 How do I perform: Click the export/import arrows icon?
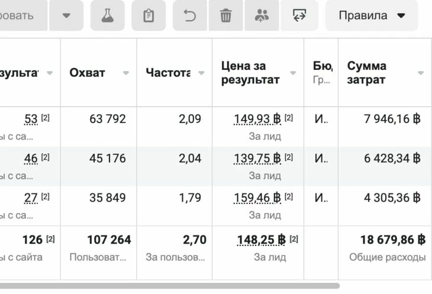[299, 16]
